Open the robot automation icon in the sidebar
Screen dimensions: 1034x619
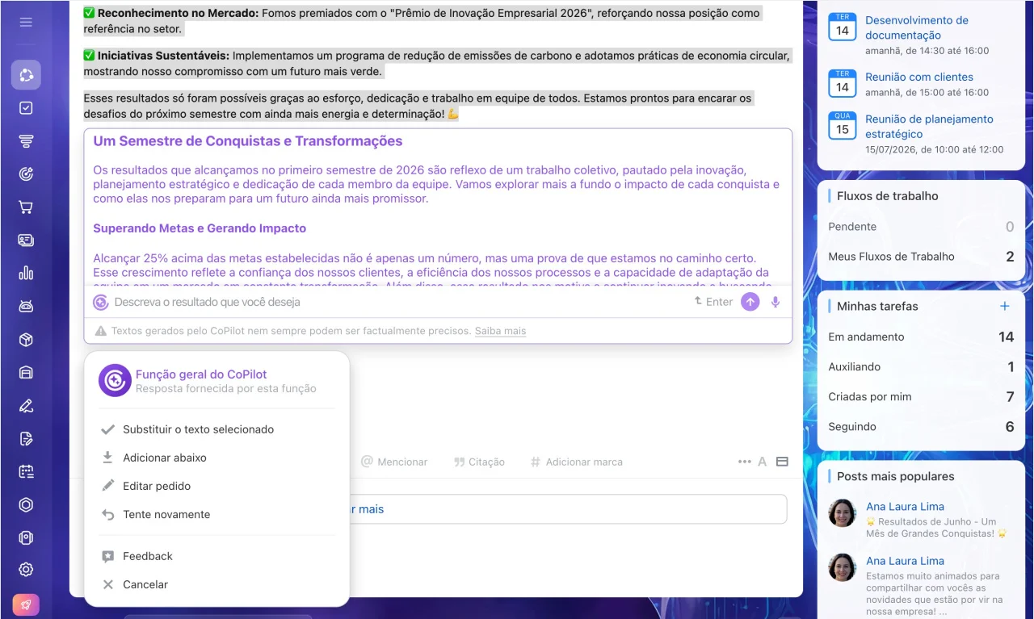[x=26, y=307]
